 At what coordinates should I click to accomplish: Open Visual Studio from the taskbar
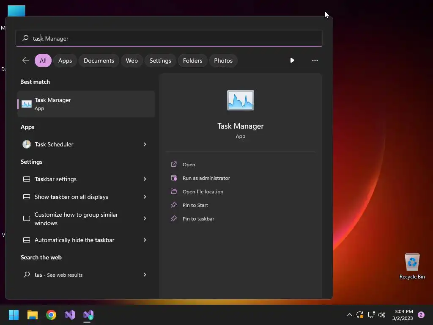70,315
